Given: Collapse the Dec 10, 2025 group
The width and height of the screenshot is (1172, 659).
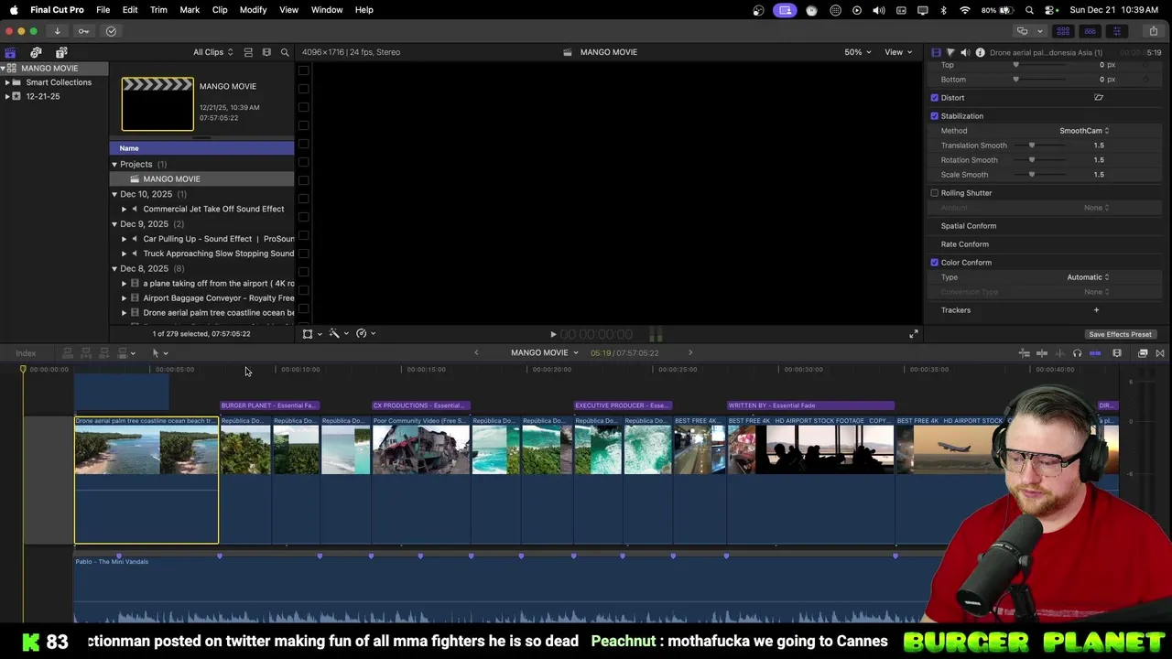Looking at the screenshot, I should point(114,194).
